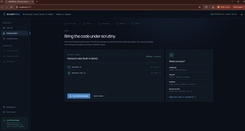Click the Analysis history clock icon
245x131 pixels.
(4, 39)
